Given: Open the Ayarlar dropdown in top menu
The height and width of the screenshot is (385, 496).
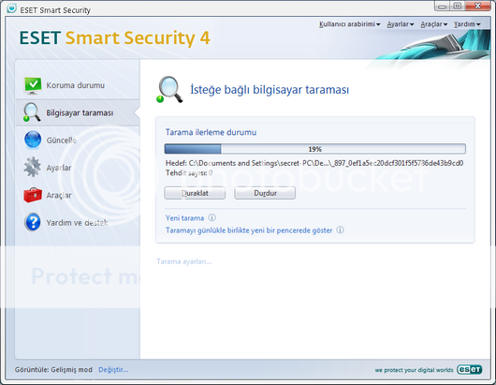Looking at the screenshot, I should tap(401, 24).
